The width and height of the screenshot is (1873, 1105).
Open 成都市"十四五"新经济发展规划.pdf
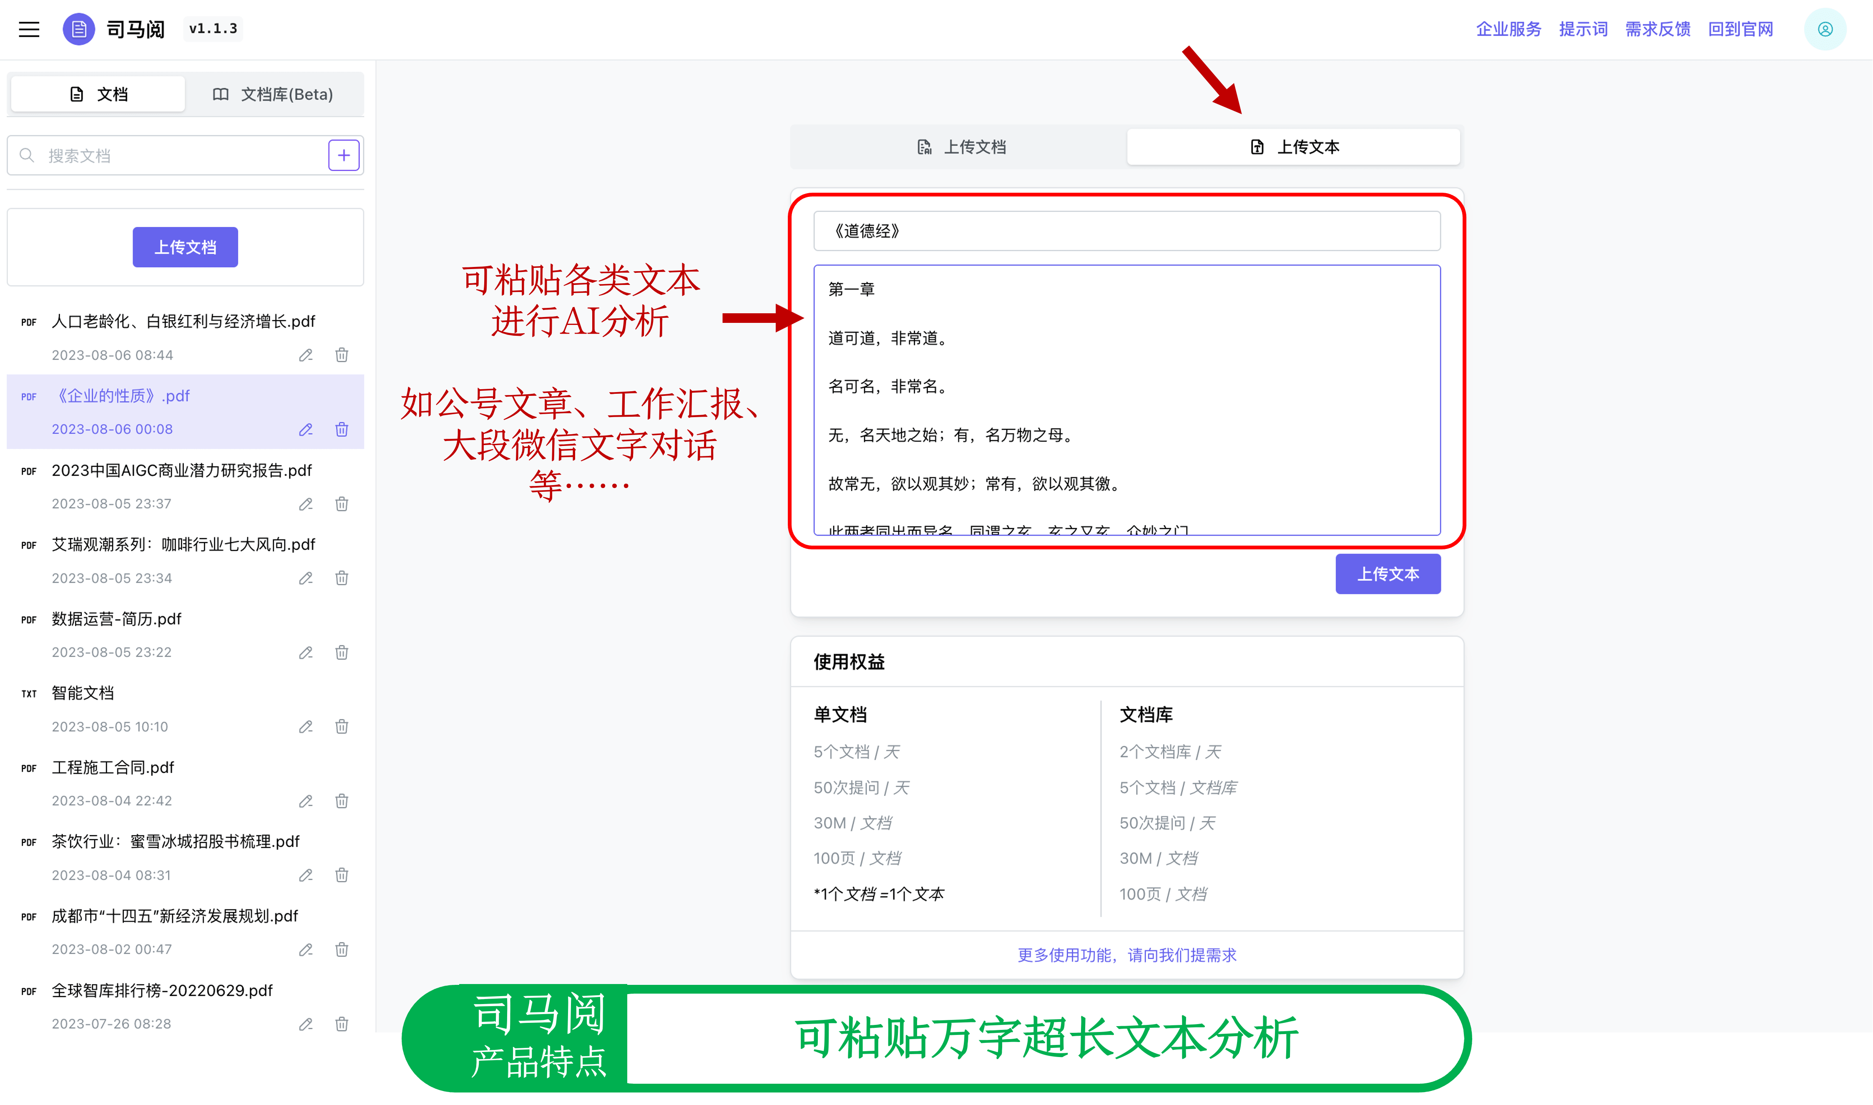click(175, 916)
